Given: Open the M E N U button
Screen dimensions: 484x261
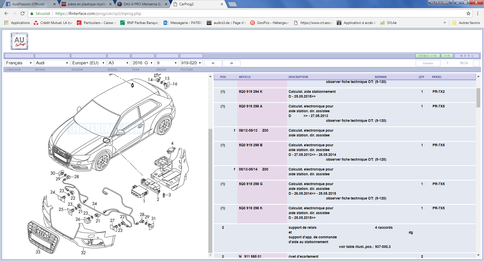Looking at the screenshot, I should coord(467,56).
